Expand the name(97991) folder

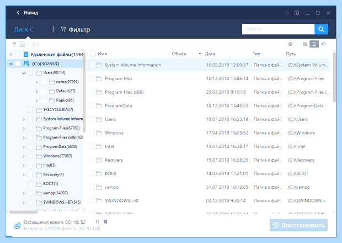pos(36,82)
